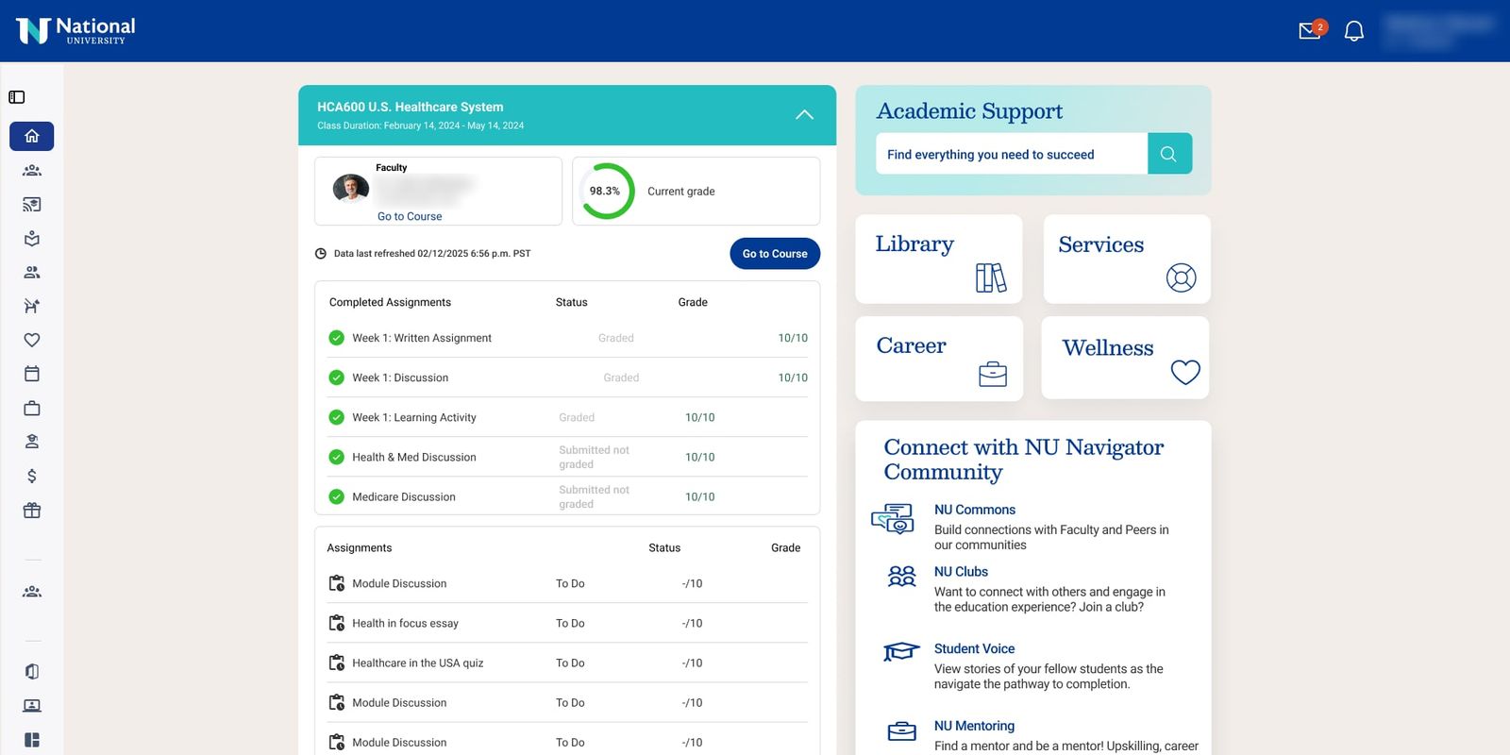Open the celebration party sidebar icon
This screenshot has height=755, width=1510.
[32, 306]
